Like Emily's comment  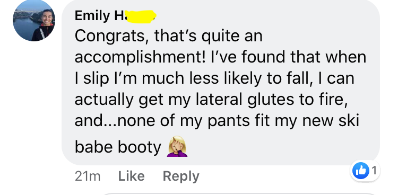[131, 176]
